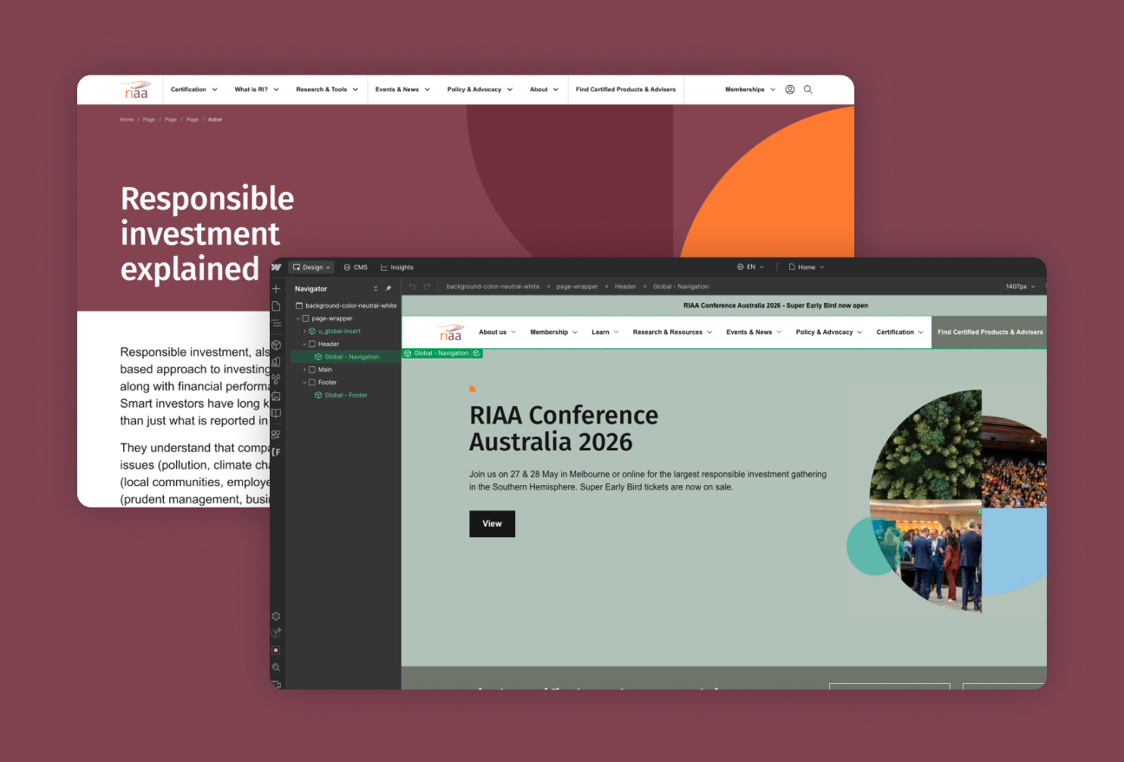1124x762 pixels.
Task: Open the Navigator panel icon in sidebar
Action: (276, 323)
